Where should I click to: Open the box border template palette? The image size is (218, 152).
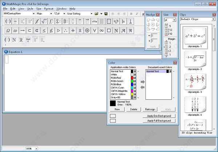point(109,21)
